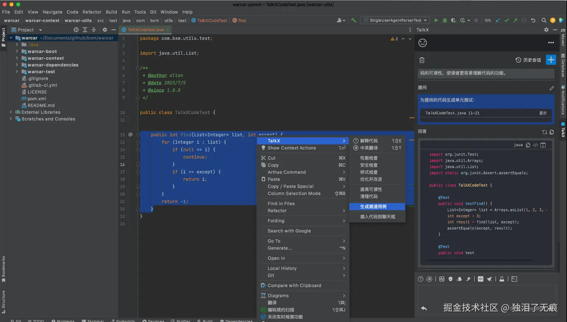Image resolution: width=567 pixels, height=322 pixels.
Task: Click the Debug bug icon
Action: 445,21
